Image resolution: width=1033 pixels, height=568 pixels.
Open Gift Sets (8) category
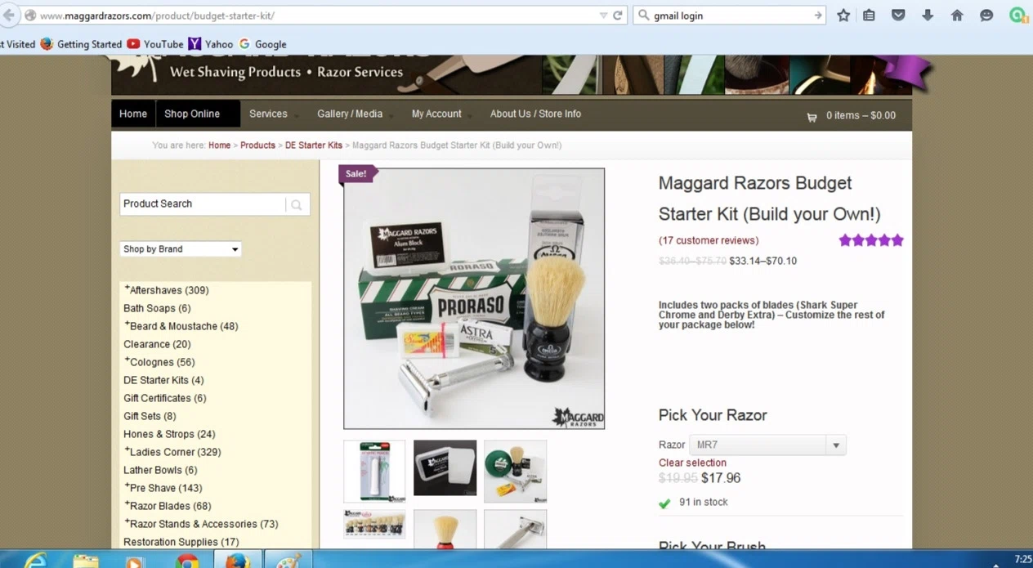150,416
